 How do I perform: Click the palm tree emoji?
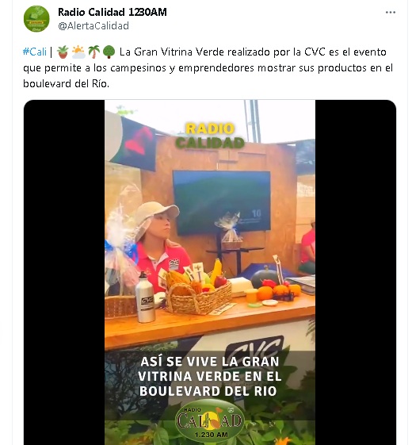pos(93,52)
